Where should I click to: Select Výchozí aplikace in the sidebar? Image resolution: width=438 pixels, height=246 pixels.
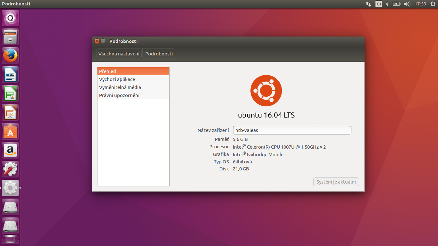pos(133,79)
